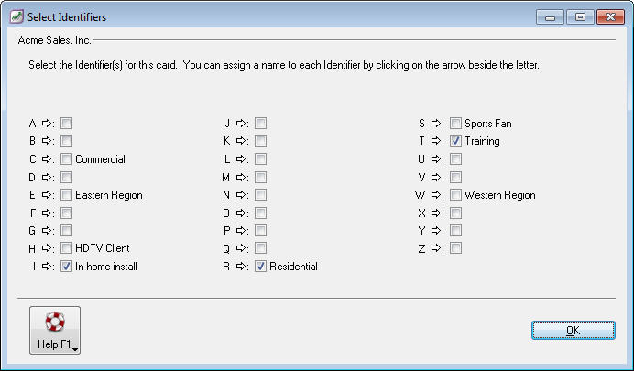Check the box for identifier F
634x371 pixels.
[66, 213]
